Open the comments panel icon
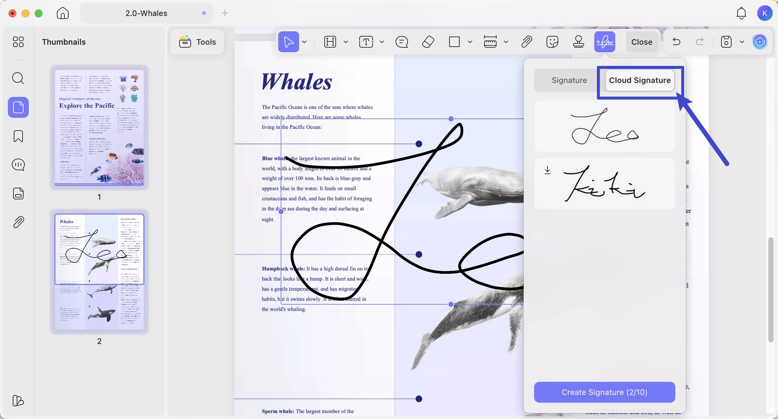The height and width of the screenshot is (419, 778). 18,165
